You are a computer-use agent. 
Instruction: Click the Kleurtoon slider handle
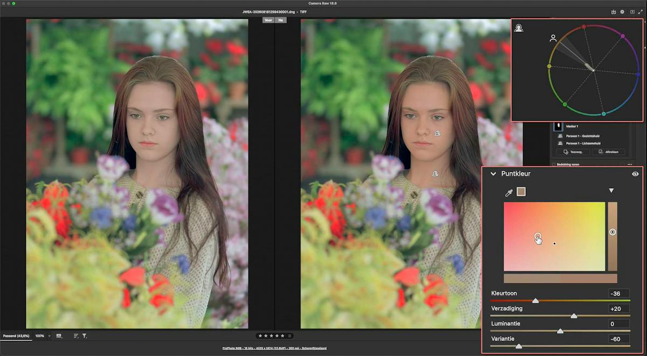pyautogui.click(x=535, y=301)
